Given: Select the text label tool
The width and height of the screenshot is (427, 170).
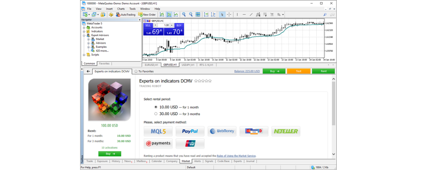Looking at the screenshot, I should point(272,14).
